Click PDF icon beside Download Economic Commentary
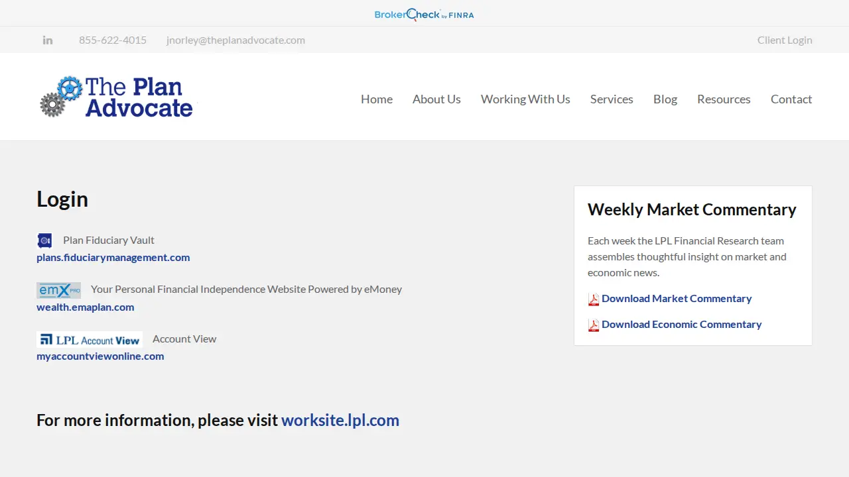 [x=594, y=325]
